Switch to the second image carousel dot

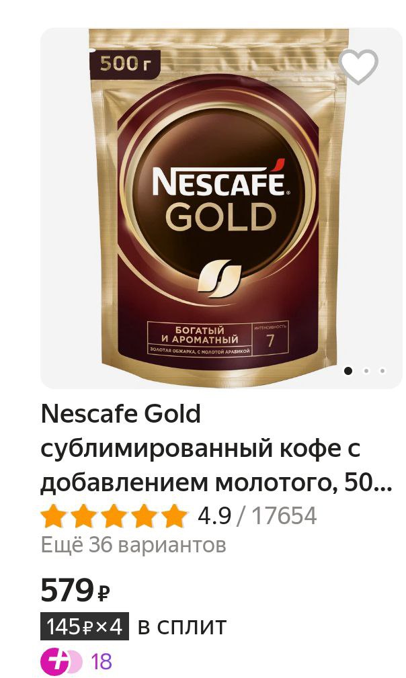pyautogui.click(x=366, y=370)
